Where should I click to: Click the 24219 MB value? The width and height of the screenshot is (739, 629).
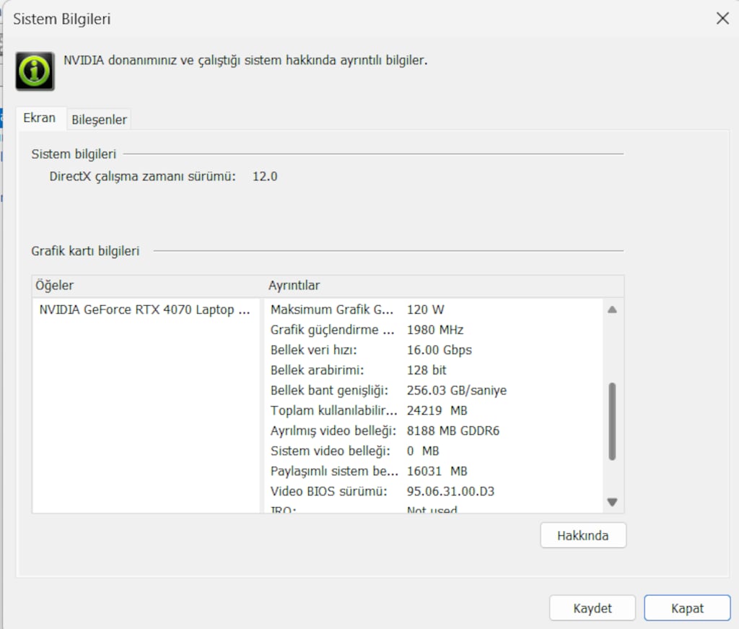pyautogui.click(x=437, y=410)
